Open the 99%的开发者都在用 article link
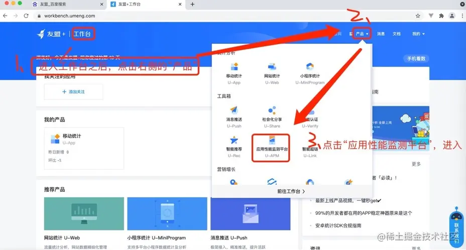 [x=364, y=213]
